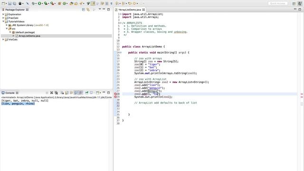Toggle Show Console When Output Changes

point(76,93)
